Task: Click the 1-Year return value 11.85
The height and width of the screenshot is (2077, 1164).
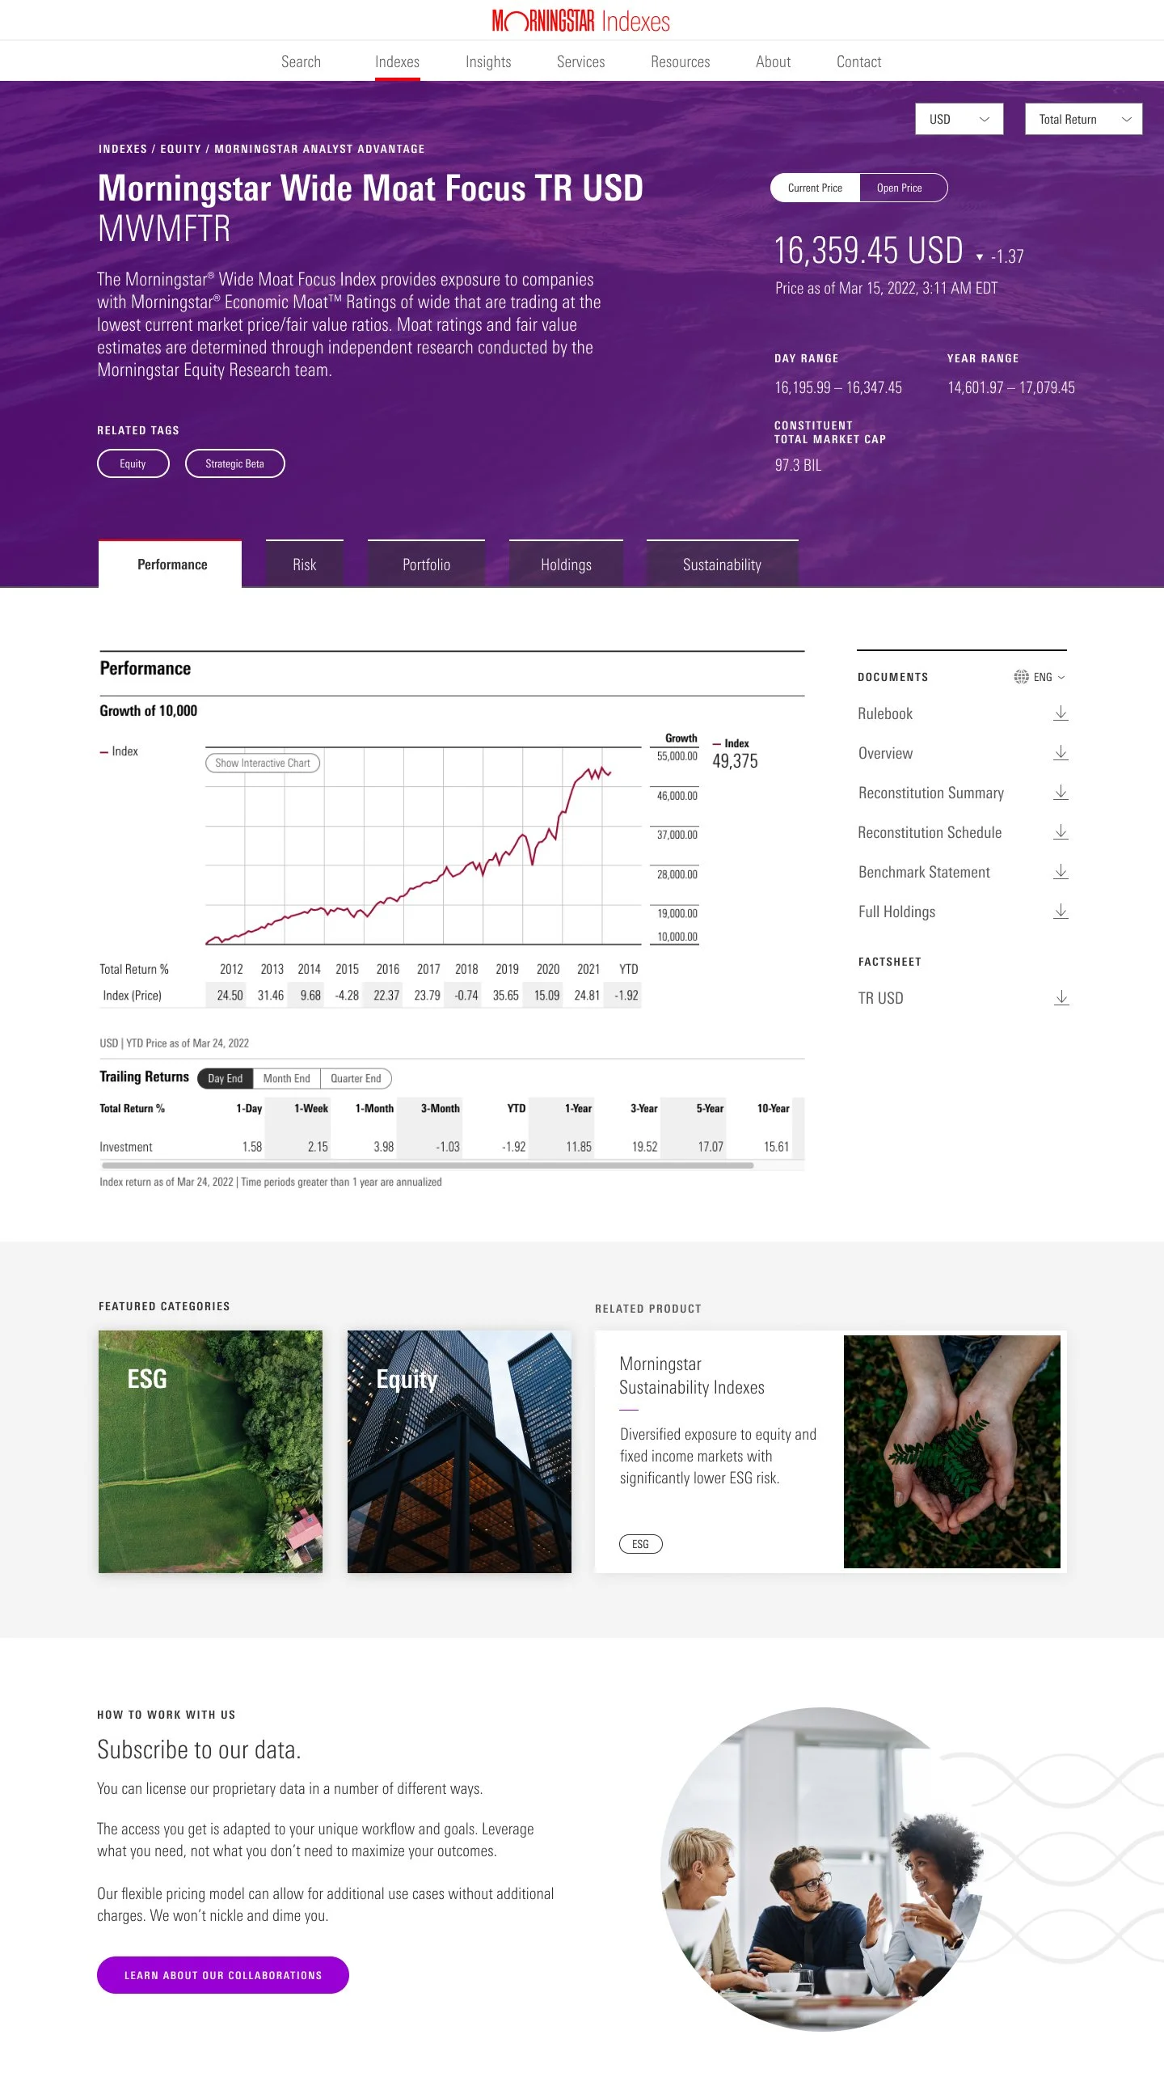Action: coord(579,1146)
